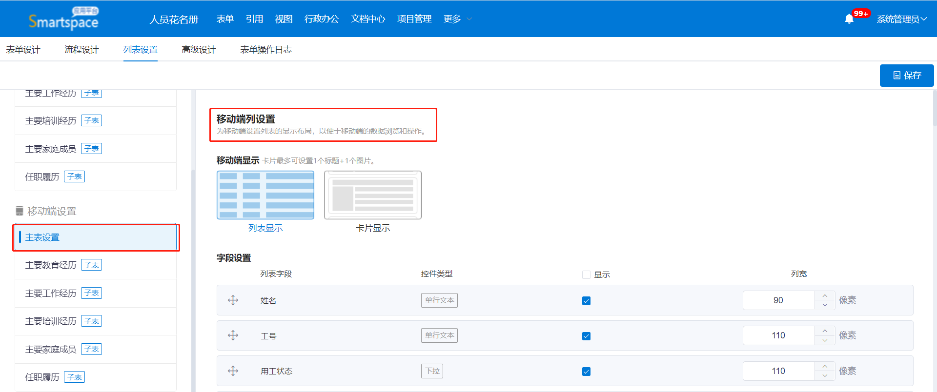Open 人员花名册 in the top navigation

coord(174,19)
